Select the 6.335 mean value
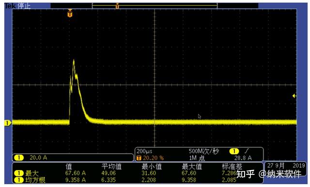The image size is (310, 187). point(108,180)
